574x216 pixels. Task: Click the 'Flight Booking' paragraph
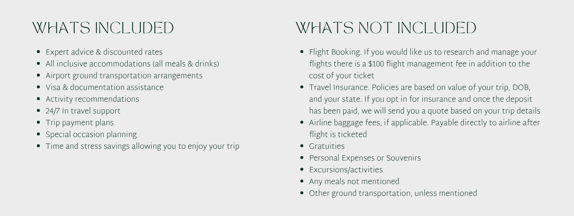point(423,64)
